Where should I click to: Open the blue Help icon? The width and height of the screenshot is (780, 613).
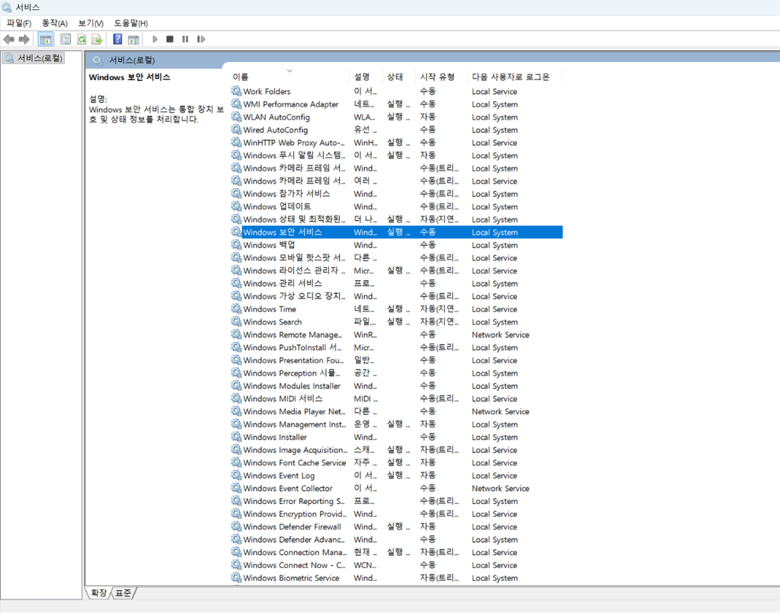coord(117,40)
